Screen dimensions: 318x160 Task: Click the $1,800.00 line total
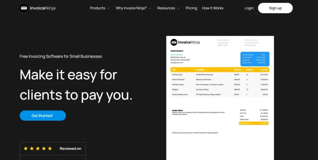264,80
